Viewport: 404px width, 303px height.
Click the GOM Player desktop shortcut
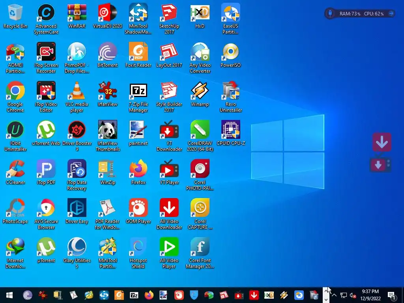pos(138,211)
